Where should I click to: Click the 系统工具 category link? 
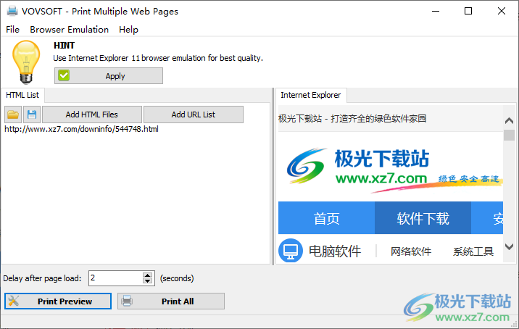tap(473, 251)
